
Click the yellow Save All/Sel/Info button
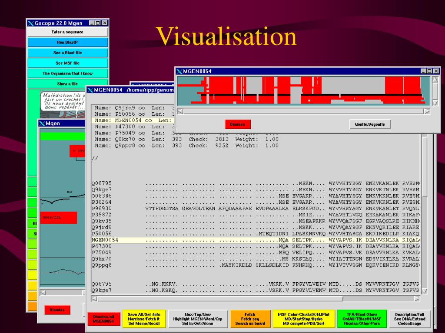click(x=144, y=319)
